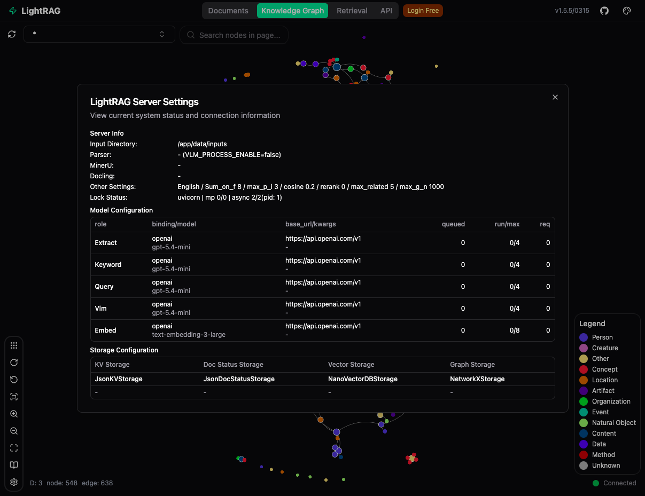Image resolution: width=645 pixels, height=496 pixels.
Task: Switch theme with the palette icon
Action: coord(627,11)
